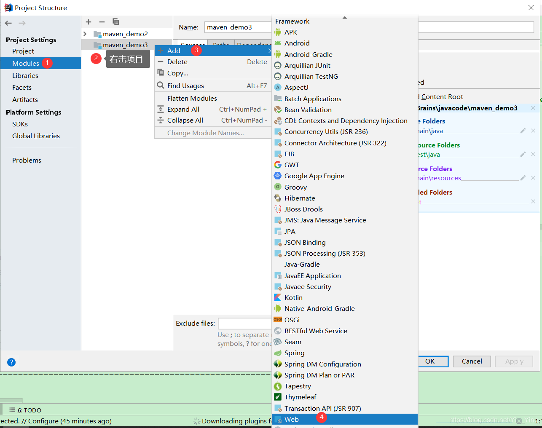Choose Copy... from the context menu
The height and width of the screenshot is (428, 542).
[213, 73]
